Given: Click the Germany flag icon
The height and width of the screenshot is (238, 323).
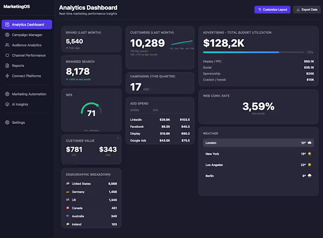Looking at the screenshot, I should click(69, 192).
